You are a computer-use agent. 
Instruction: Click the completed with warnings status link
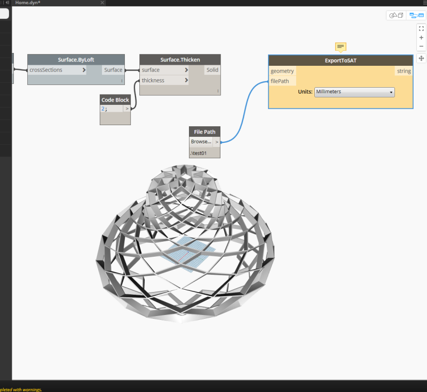(x=20, y=390)
